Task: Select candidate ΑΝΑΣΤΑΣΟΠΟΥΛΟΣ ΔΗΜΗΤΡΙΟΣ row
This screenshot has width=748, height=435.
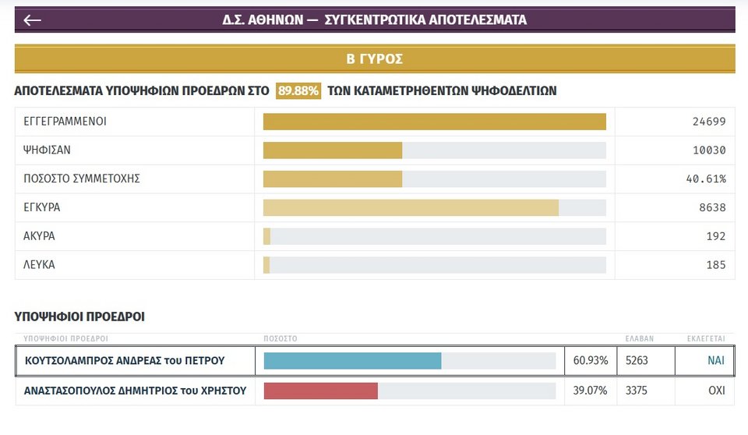Action: pos(136,391)
